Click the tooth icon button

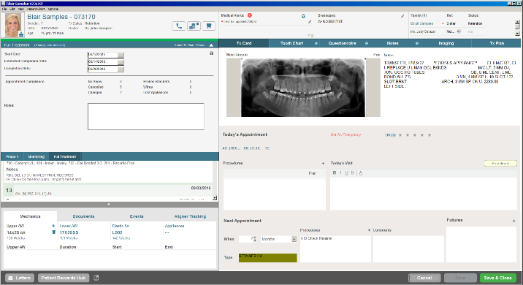209,26
